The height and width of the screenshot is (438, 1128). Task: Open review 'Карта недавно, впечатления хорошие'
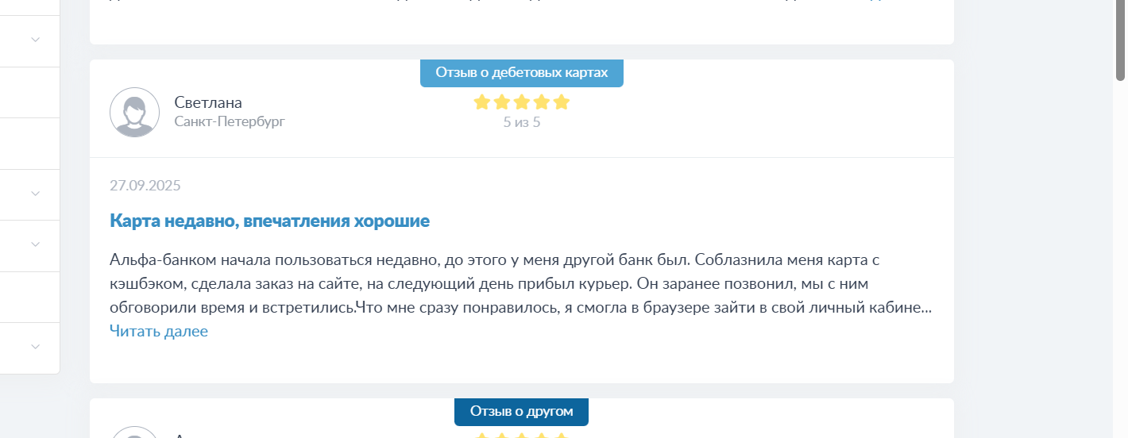tap(269, 221)
